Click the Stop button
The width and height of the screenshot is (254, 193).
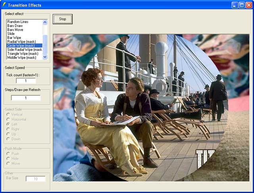[63, 19]
